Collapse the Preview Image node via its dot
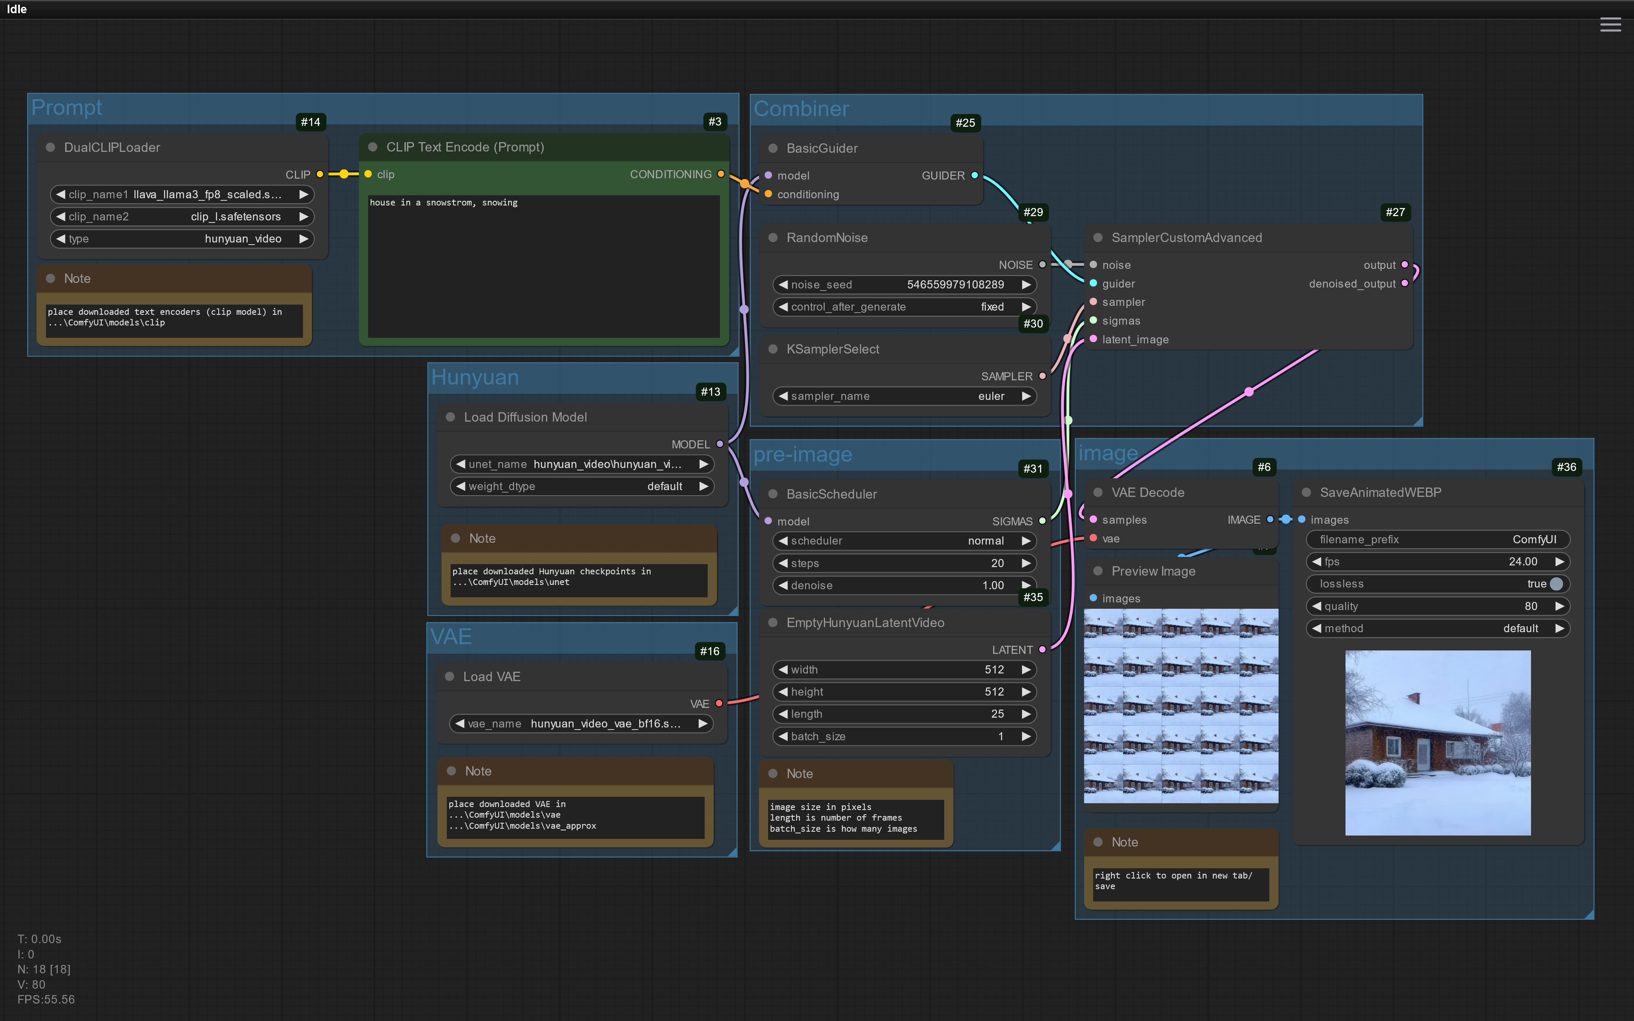This screenshot has height=1021, width=1634. (1098, 571)
